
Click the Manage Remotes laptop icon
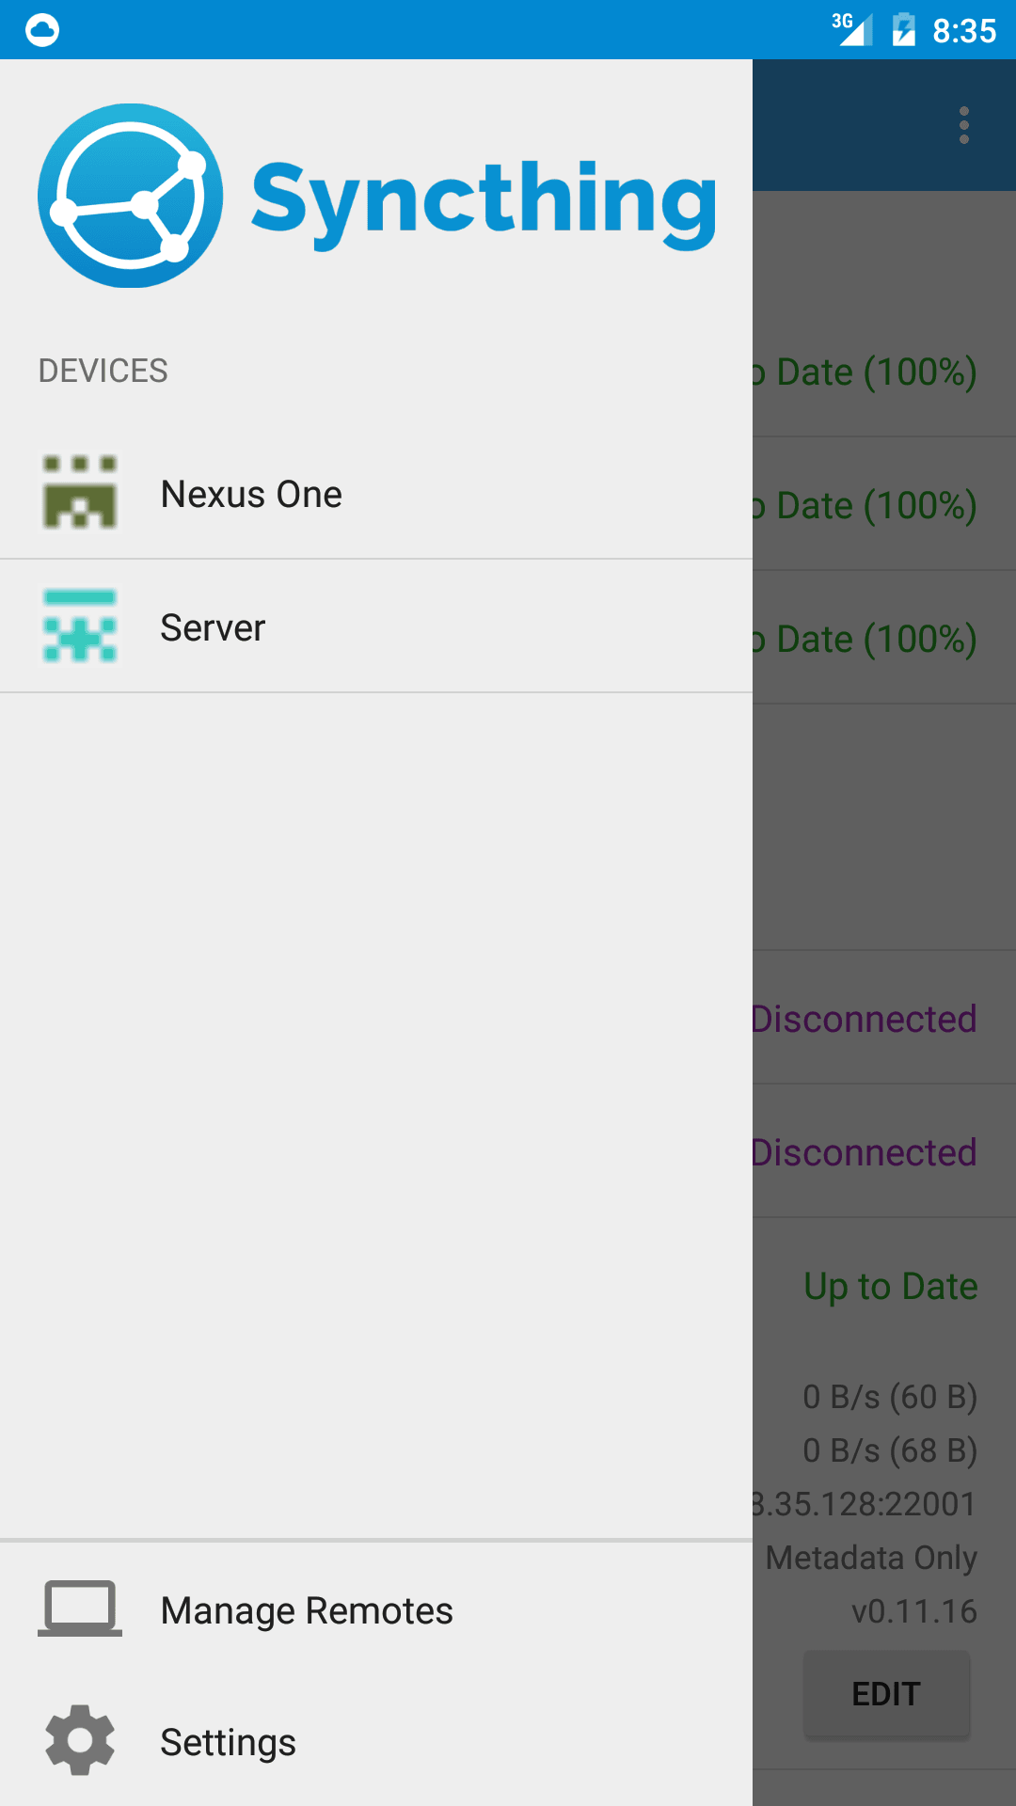(80, 1608)
